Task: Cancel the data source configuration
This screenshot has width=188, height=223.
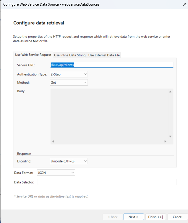Action: click(177, 217)
